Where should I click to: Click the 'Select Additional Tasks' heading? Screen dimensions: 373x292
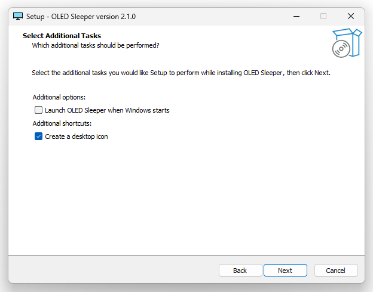62,36
